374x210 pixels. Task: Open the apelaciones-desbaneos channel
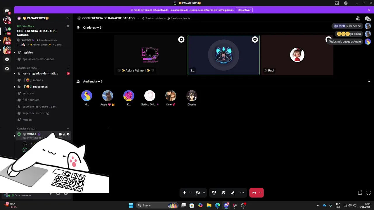(44, 59)
